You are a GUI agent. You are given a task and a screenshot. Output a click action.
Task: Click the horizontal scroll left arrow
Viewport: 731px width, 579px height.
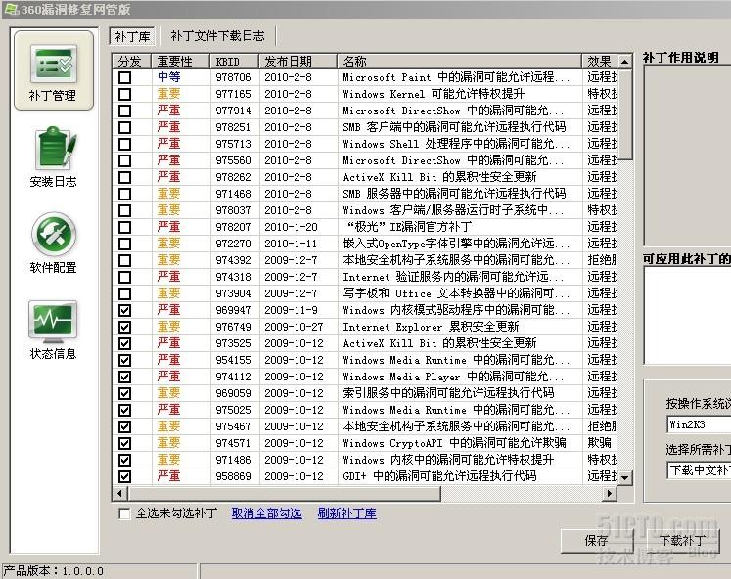click(120, 493)
